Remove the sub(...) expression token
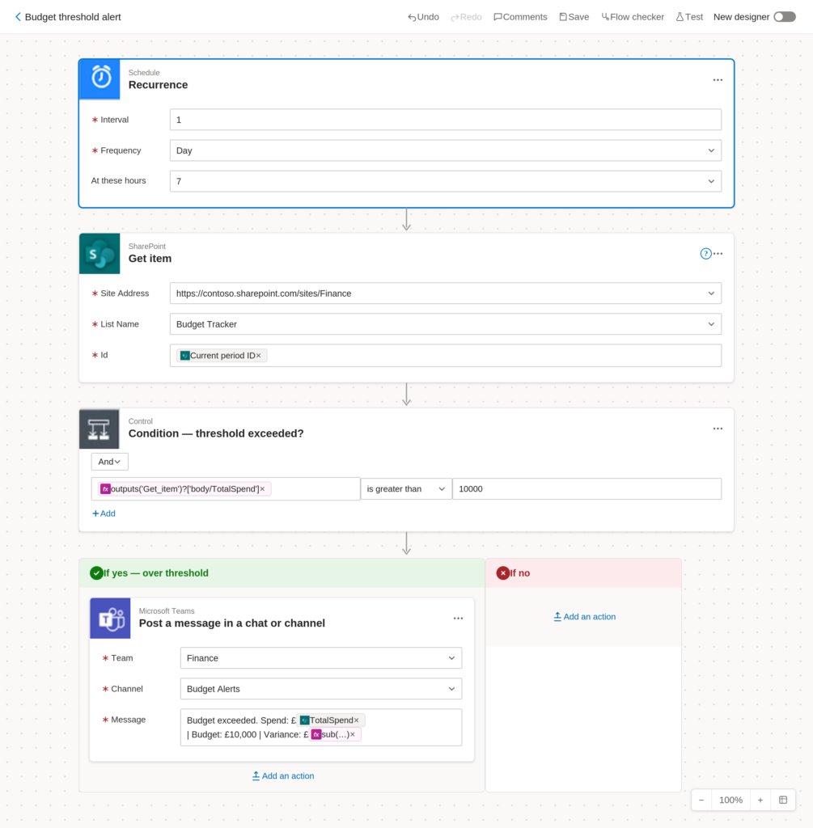 pyautogui.click(x=353, y=734)
